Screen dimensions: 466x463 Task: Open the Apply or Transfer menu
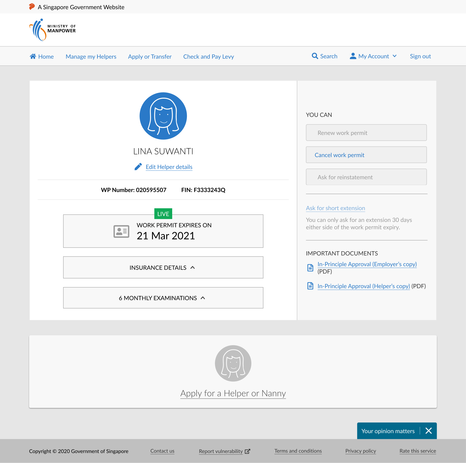point(150,57)
